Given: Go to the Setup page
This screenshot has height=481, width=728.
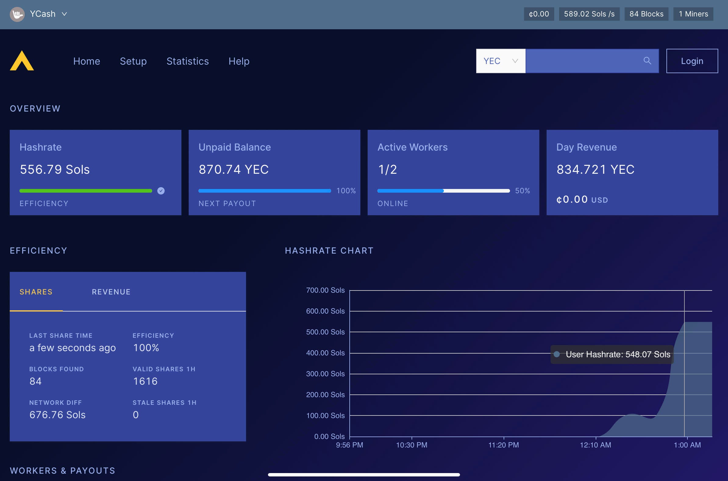Looking at the screenshot, I should coord(133,61).
